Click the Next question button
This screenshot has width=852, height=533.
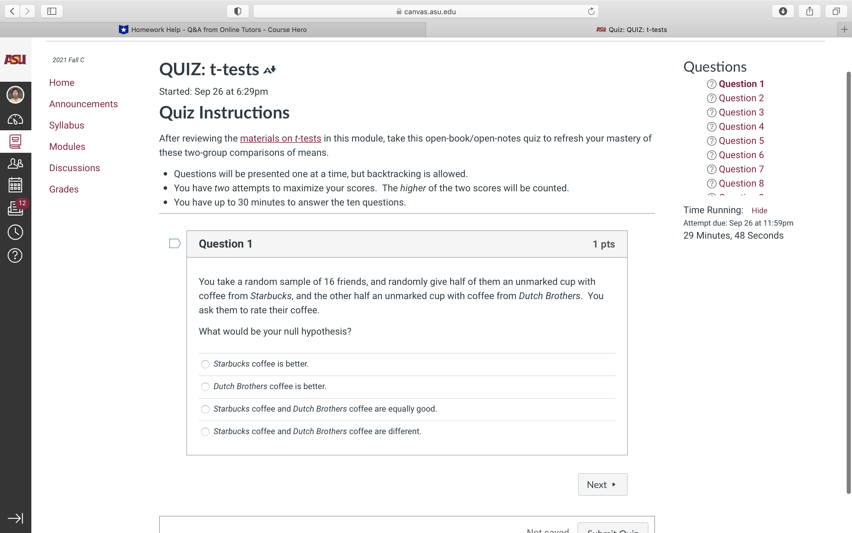tap(602, 484)
